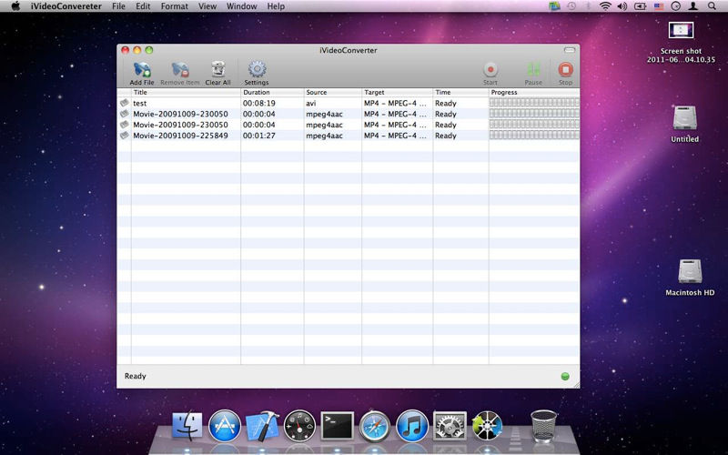The height and width of the screenshot is (455, 728).
Task: Sort by the Duration column header
Action: 272,93
